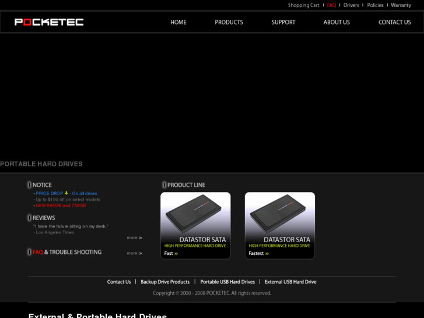Open the Shopping Cart link

point(303,5)
